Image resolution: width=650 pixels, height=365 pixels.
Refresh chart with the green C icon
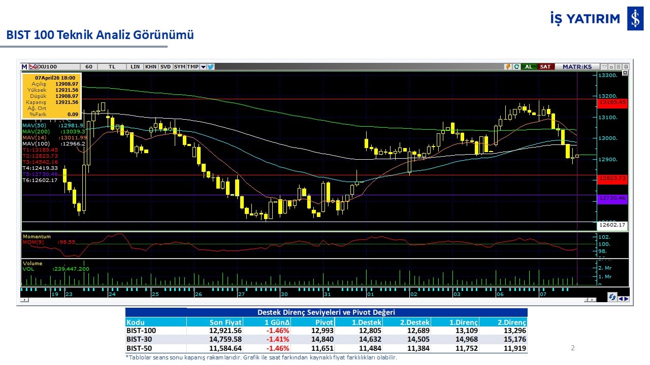pos(516,66)
